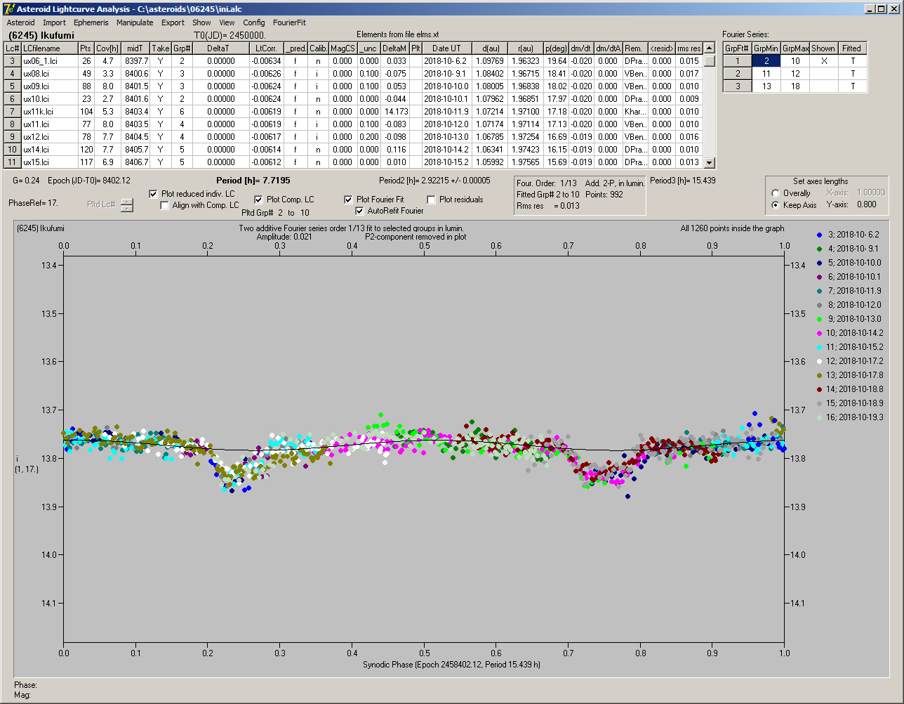Click the lightcurve table scroll up arrow
Viewport: 904px width, 704px height.
coord(710,48)
